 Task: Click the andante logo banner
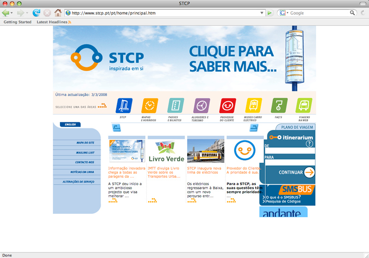coord(283,212)
